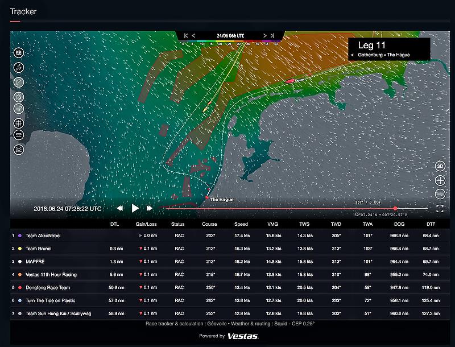
Task: Click the TWD column header
Action: coord(336,224)
